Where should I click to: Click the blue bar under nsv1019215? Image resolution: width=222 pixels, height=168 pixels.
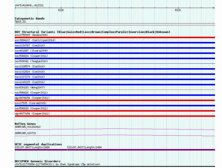click(115, 85)
